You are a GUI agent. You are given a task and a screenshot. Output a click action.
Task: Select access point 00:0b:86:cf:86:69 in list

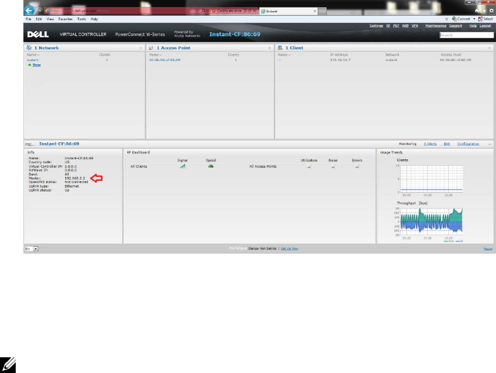164,60
